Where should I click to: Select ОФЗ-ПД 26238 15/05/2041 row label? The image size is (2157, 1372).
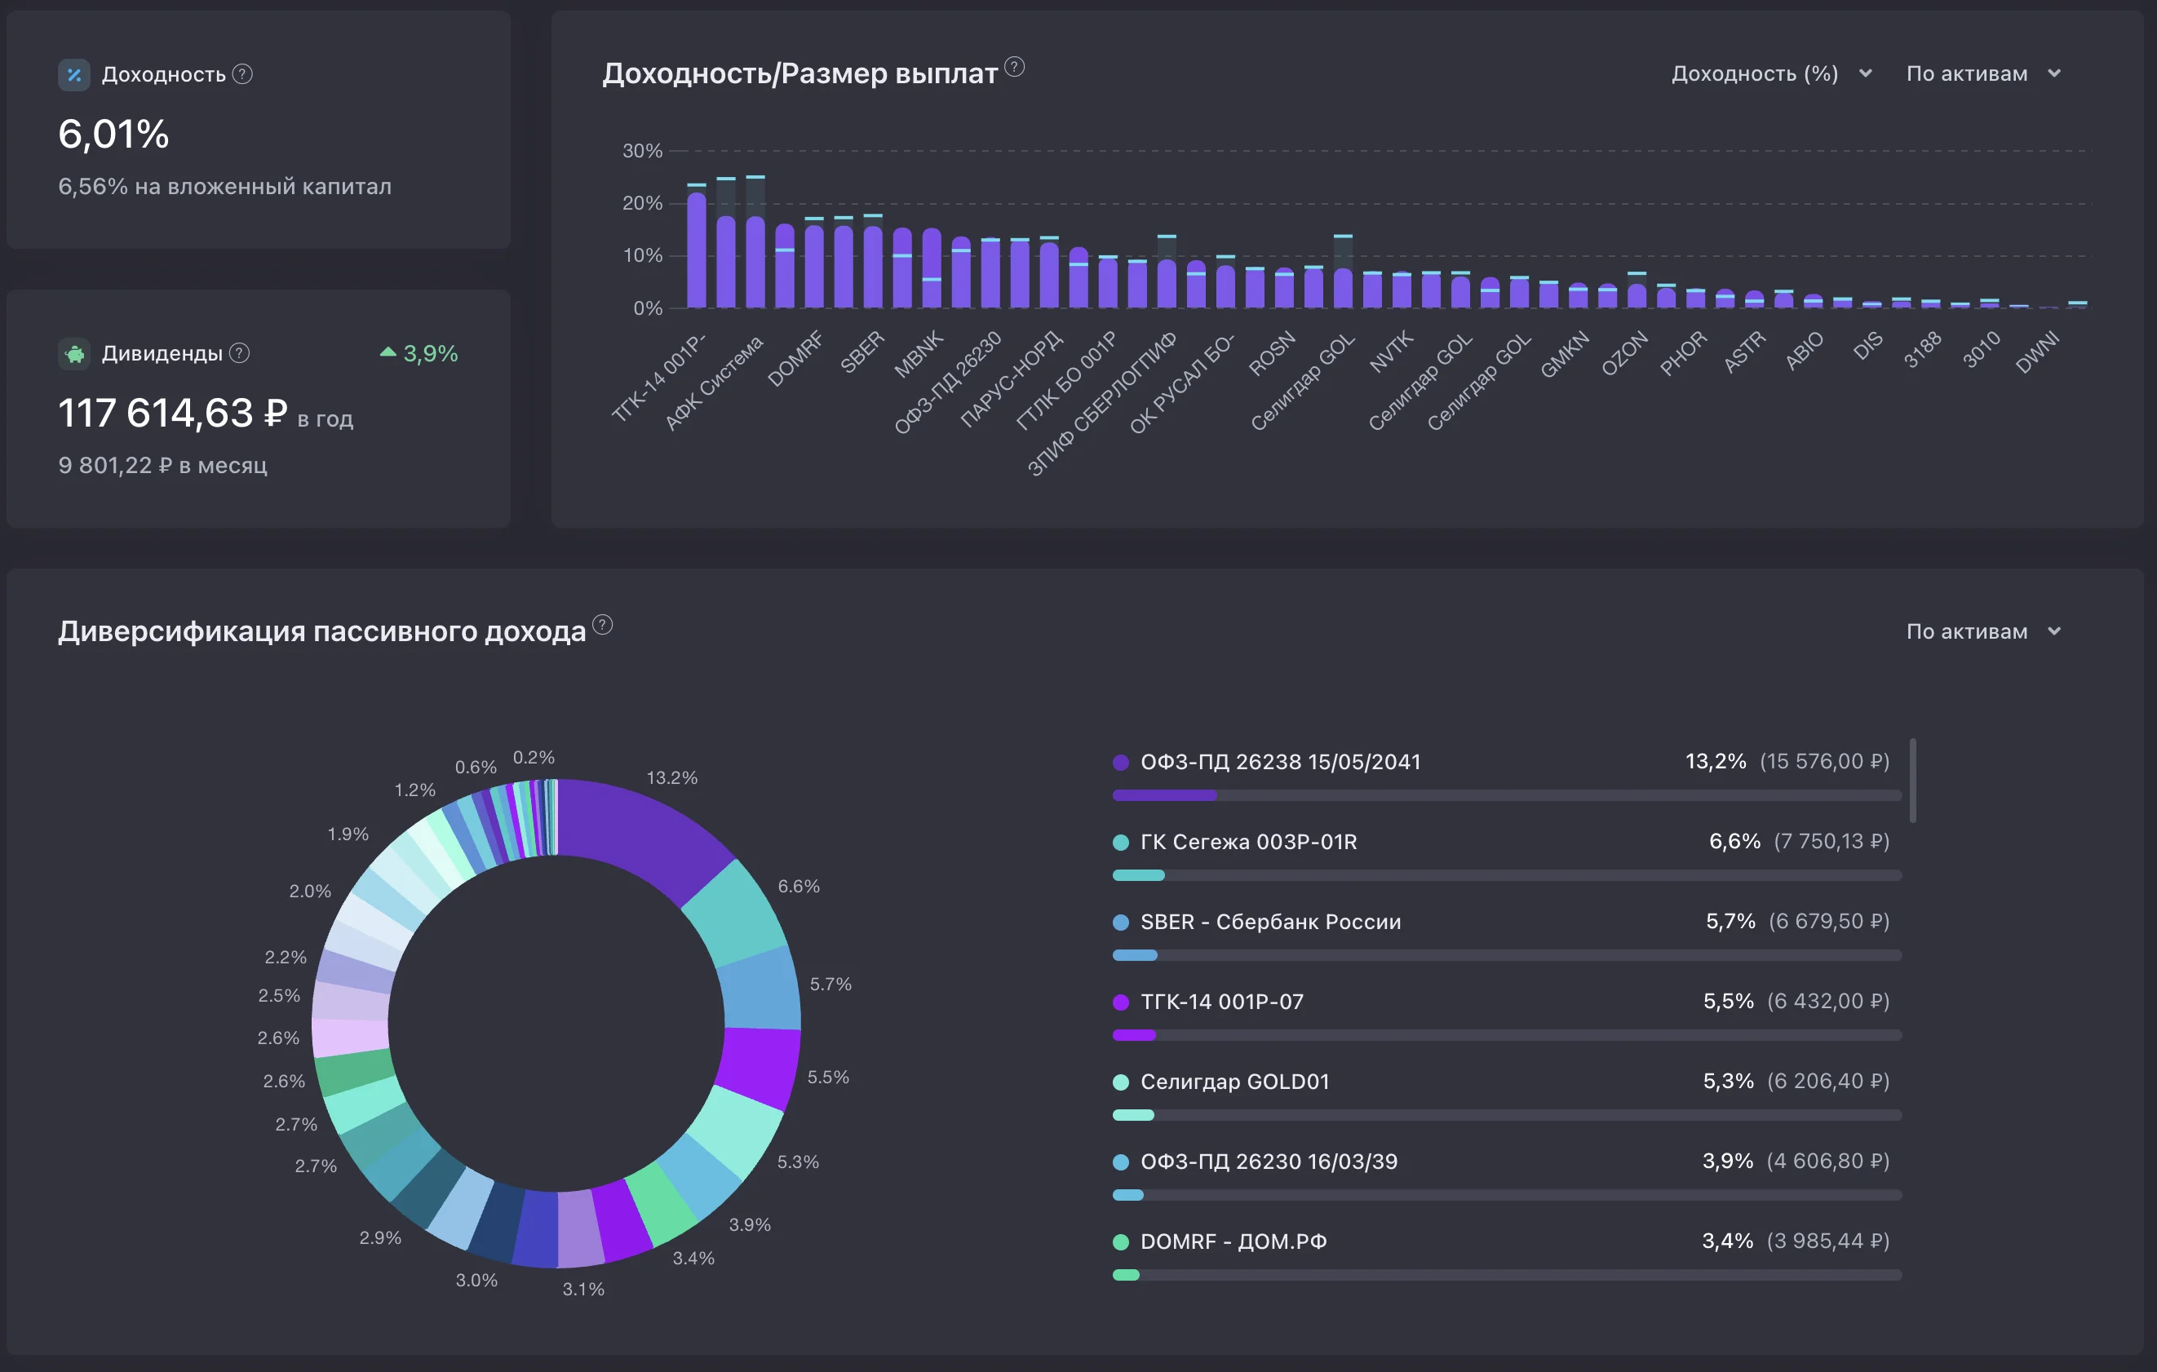pos(1280,762)
